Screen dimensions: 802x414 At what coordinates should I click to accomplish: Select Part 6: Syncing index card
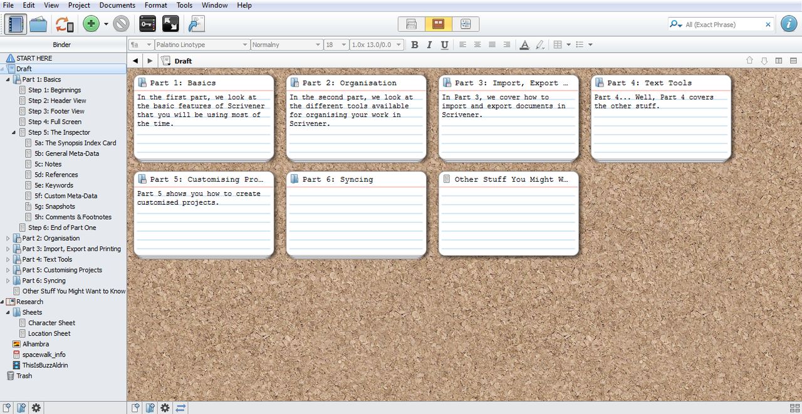pos(357,215)
